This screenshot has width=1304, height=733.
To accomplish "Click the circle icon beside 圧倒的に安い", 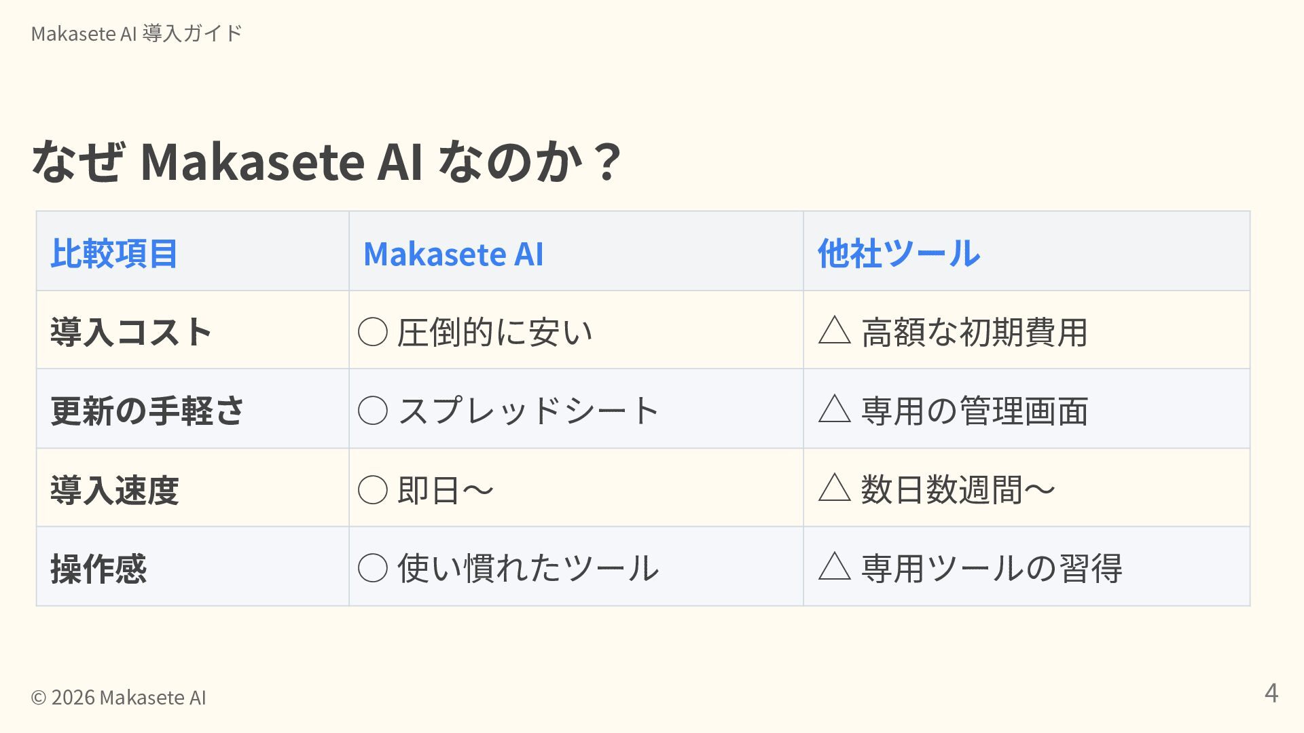I will click(373, 333).
